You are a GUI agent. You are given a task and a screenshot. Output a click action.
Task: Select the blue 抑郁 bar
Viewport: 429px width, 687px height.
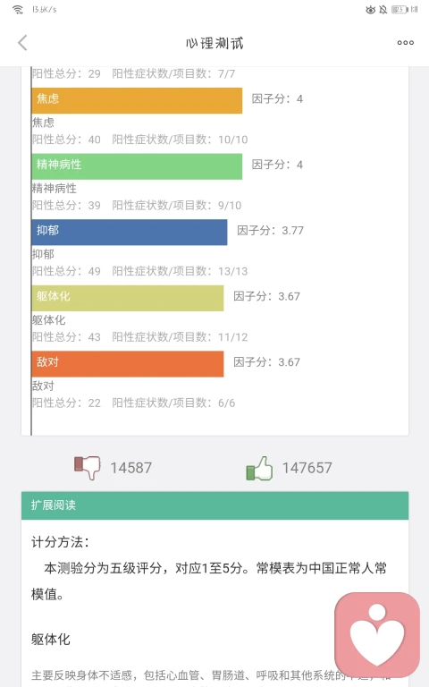tap(130, 233)
